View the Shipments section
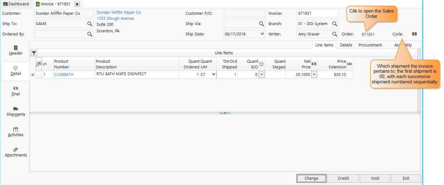The image size is (444, 185). click(x=15, y=112)
